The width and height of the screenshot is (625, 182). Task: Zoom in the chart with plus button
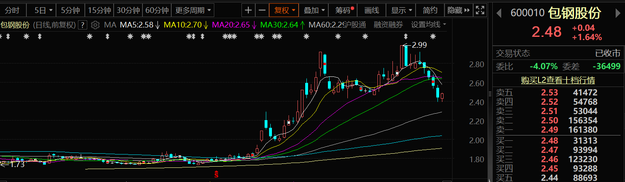[248, 10]
